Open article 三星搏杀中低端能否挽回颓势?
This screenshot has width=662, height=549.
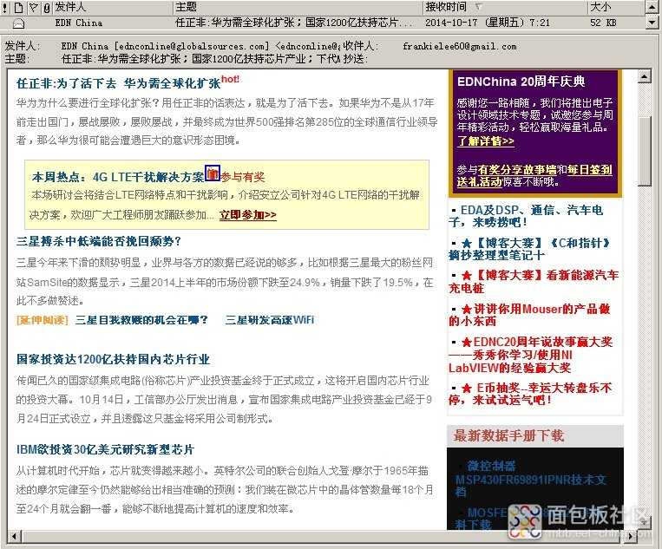click(99, 241)
